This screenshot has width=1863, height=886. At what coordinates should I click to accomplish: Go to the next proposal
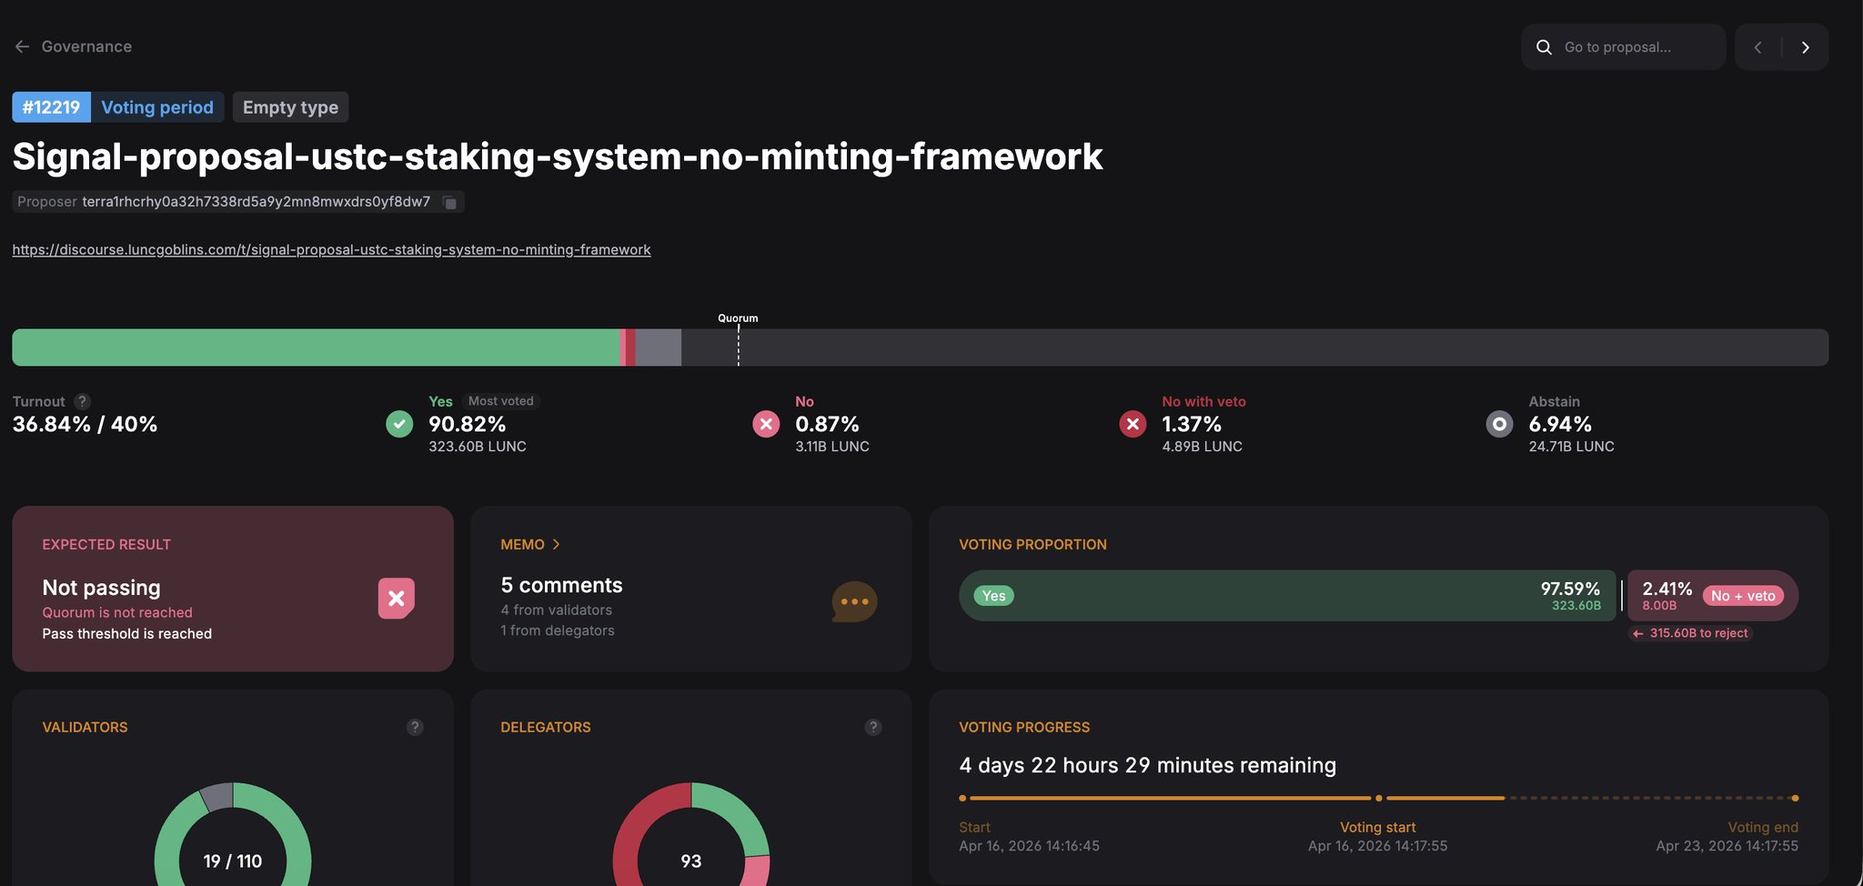pos(1806,47)
